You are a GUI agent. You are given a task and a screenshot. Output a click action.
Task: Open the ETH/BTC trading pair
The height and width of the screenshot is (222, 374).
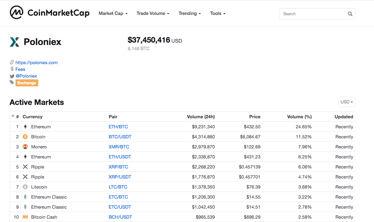(118, 127)
